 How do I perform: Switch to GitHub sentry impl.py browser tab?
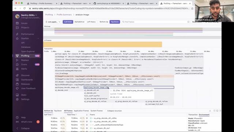[109, 3]
